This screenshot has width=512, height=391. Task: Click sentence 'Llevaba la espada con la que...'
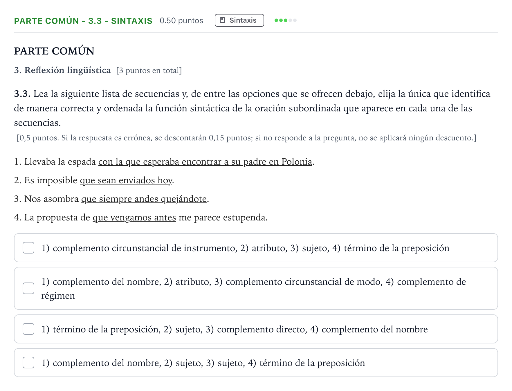click(164, 162)
